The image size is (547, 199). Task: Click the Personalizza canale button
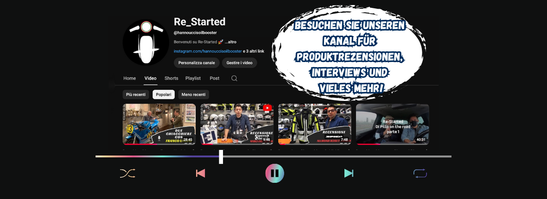point(197,62)
